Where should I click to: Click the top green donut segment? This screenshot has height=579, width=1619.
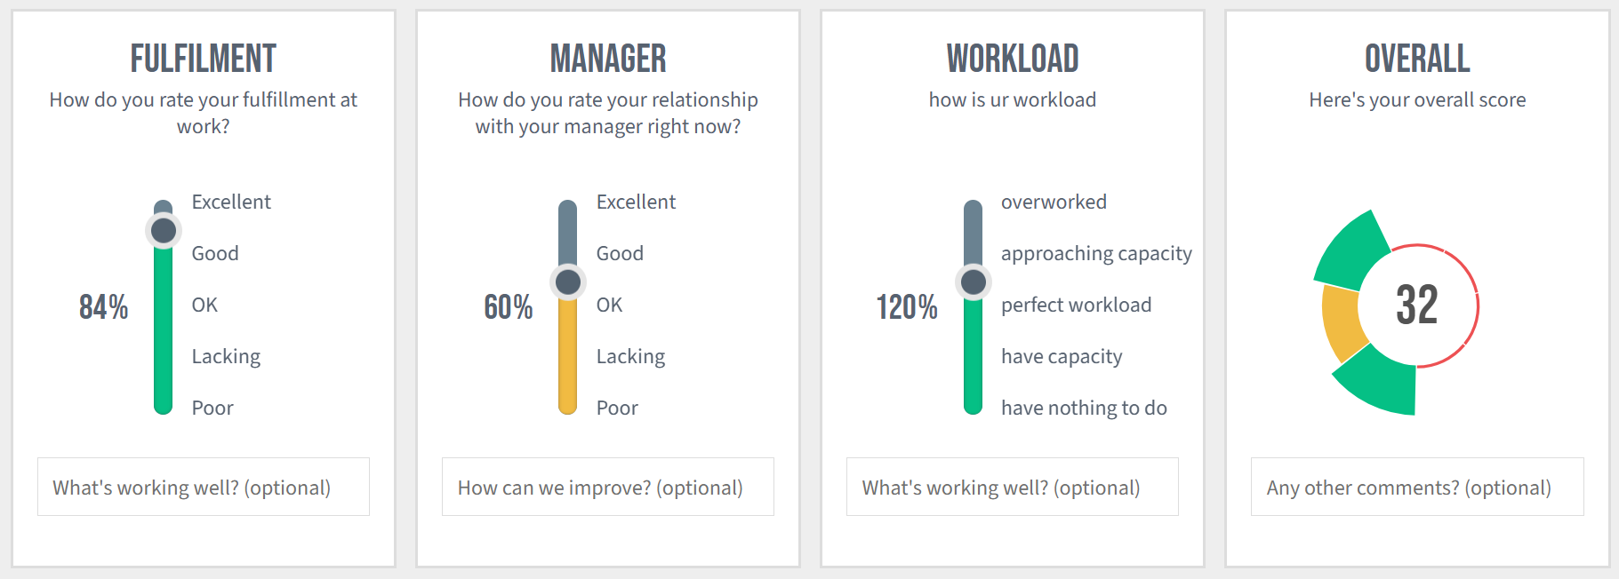click(x=1351, y=253)
